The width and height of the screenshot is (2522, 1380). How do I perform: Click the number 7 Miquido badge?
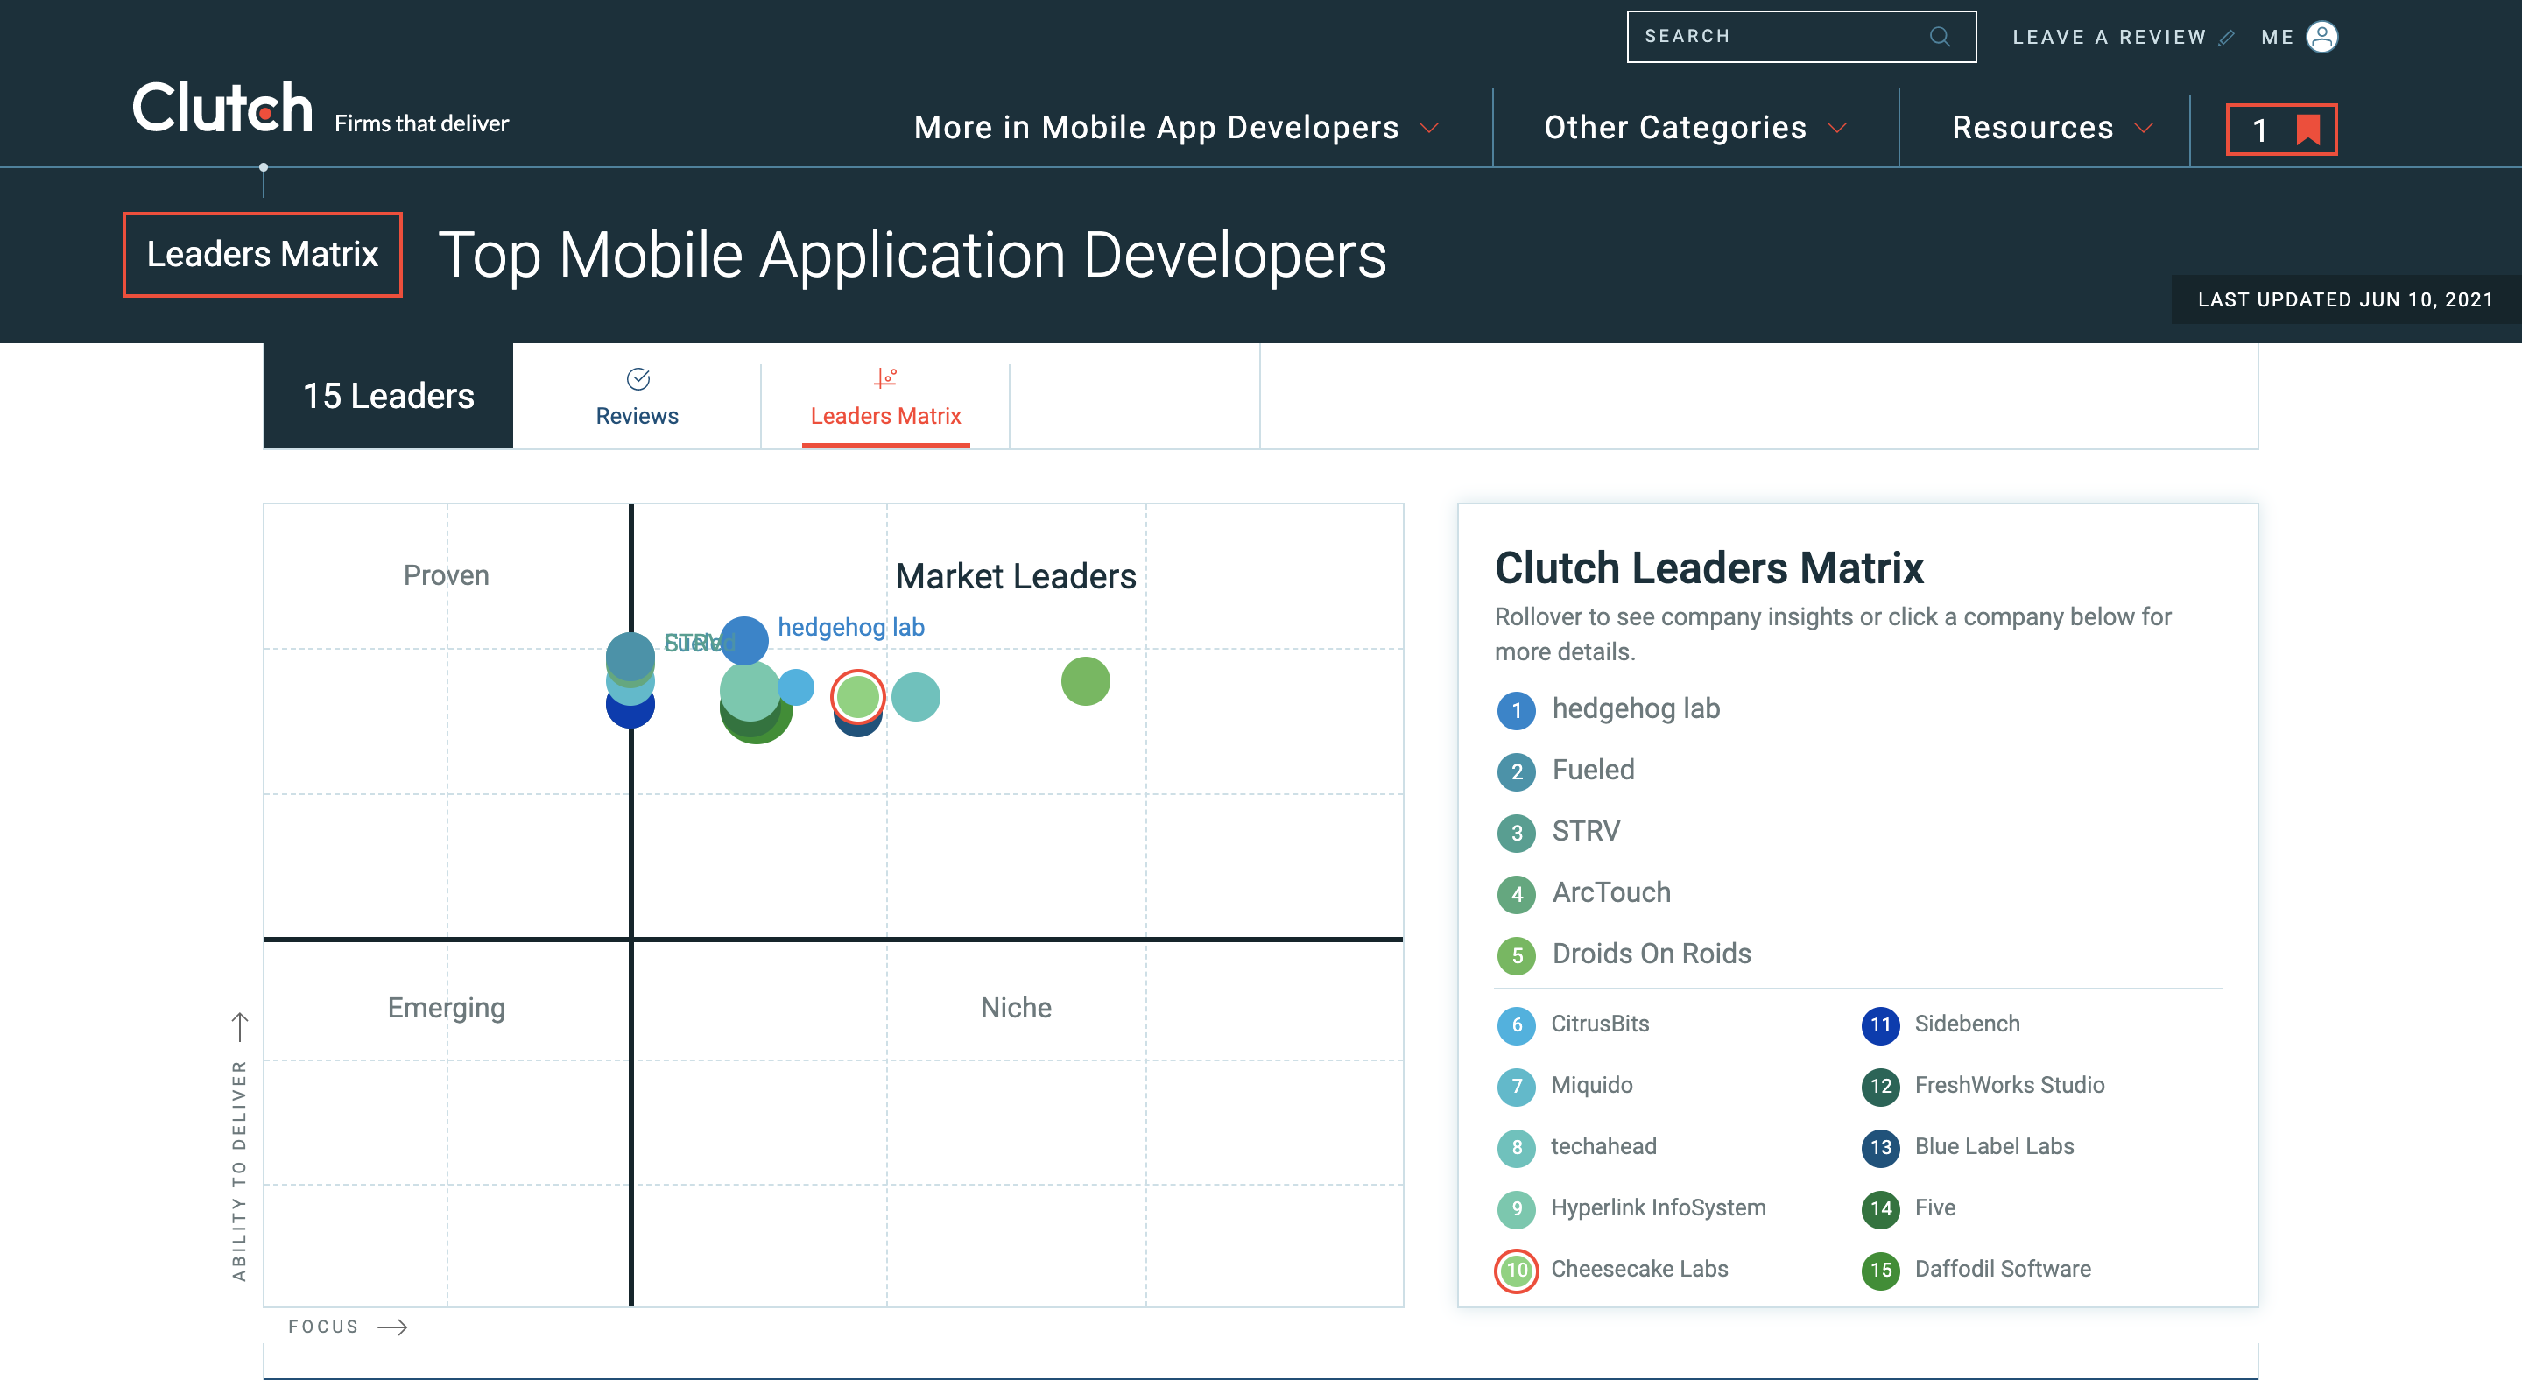(1516, 1086)
